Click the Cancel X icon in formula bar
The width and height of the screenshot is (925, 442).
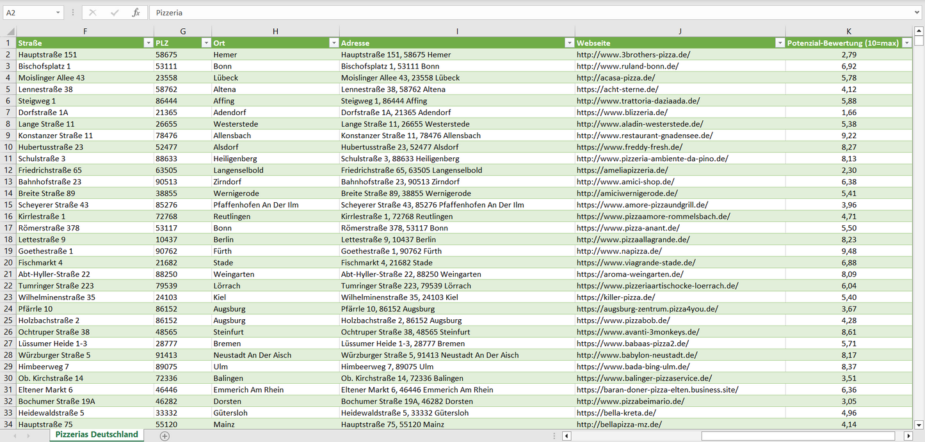point(93,13)
